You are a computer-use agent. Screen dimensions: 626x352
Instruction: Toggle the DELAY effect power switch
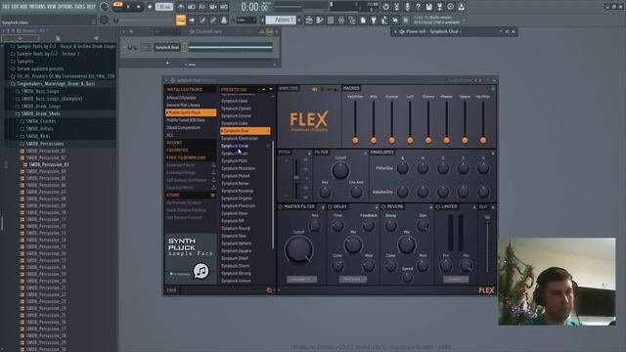click(x=330, y=206)
